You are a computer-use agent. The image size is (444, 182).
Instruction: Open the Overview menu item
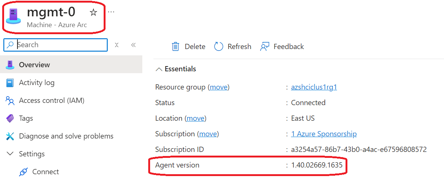click(x=34, y=65)
